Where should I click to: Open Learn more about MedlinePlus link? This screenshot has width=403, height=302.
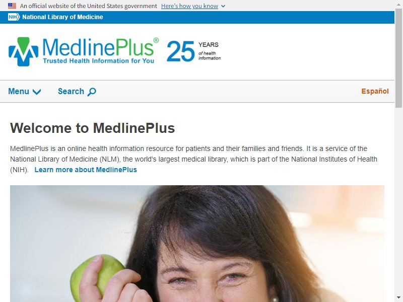86,170
